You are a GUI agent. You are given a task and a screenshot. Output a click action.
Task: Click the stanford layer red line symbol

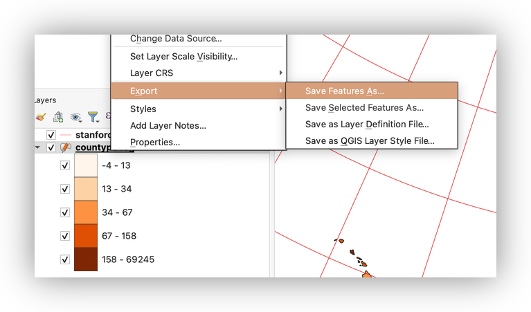coord(66,135)
